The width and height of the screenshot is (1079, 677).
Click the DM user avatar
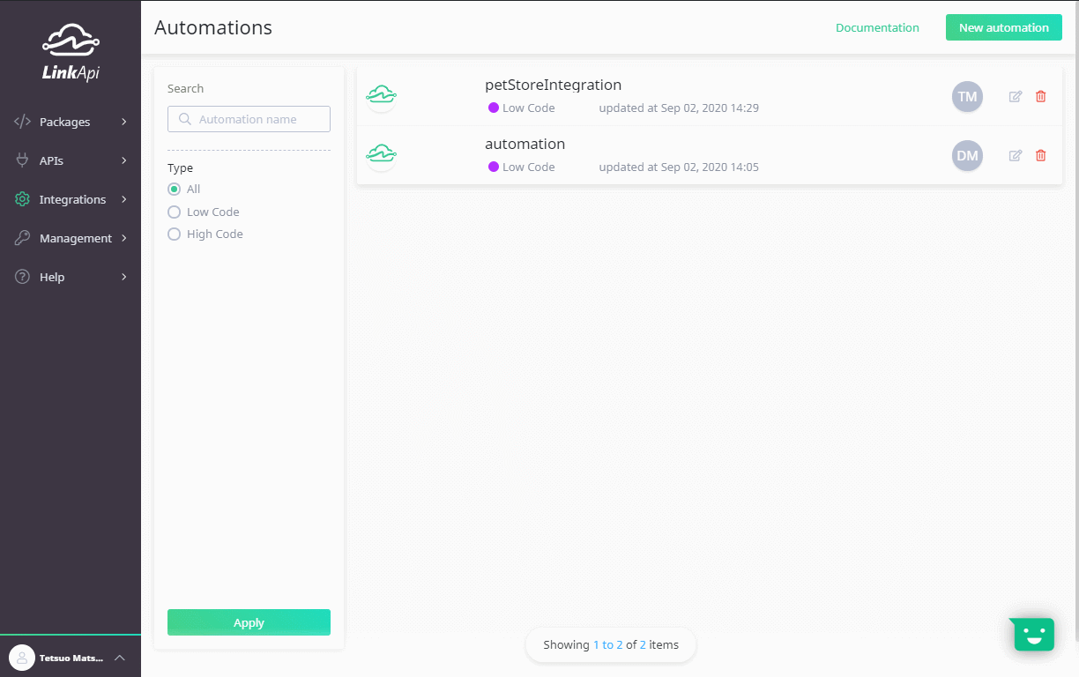click(x=967, y=156)
